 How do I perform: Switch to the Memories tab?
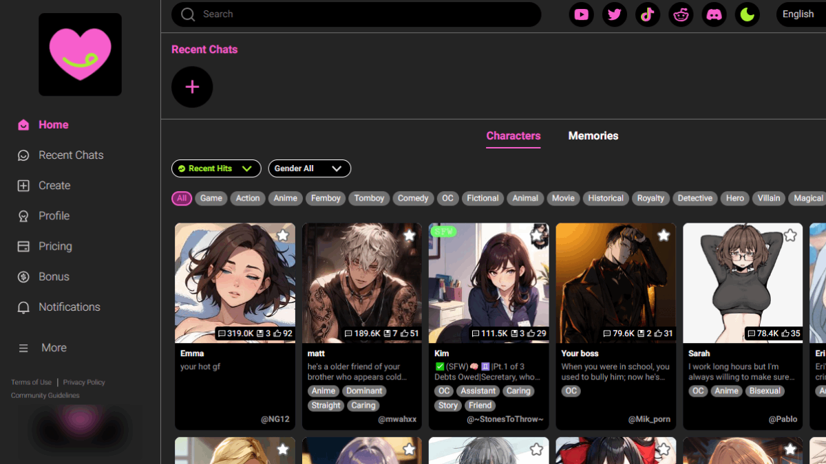tap(593, 136)
